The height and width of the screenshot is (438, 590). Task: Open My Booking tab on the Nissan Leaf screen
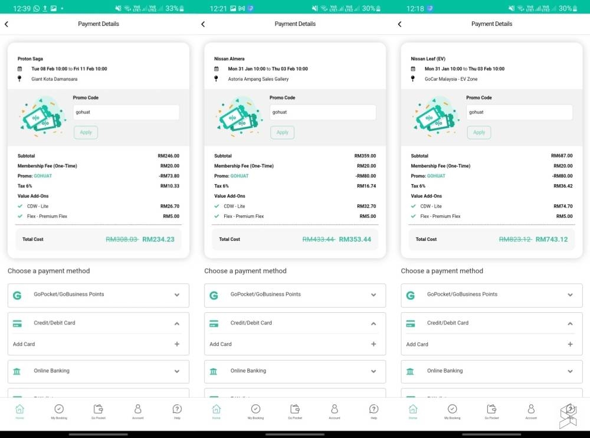[x=453, y=411]
